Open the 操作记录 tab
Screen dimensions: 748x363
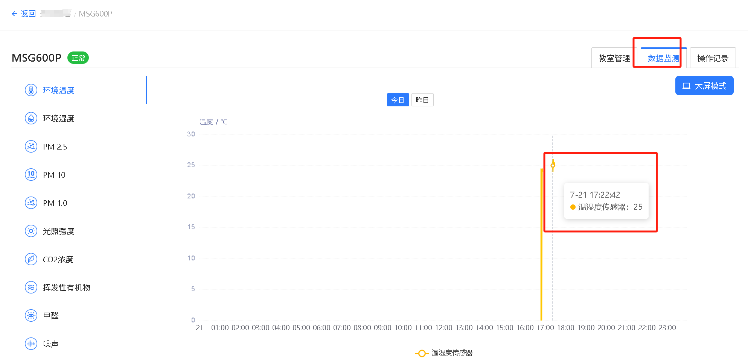click(x=713, y=58)
